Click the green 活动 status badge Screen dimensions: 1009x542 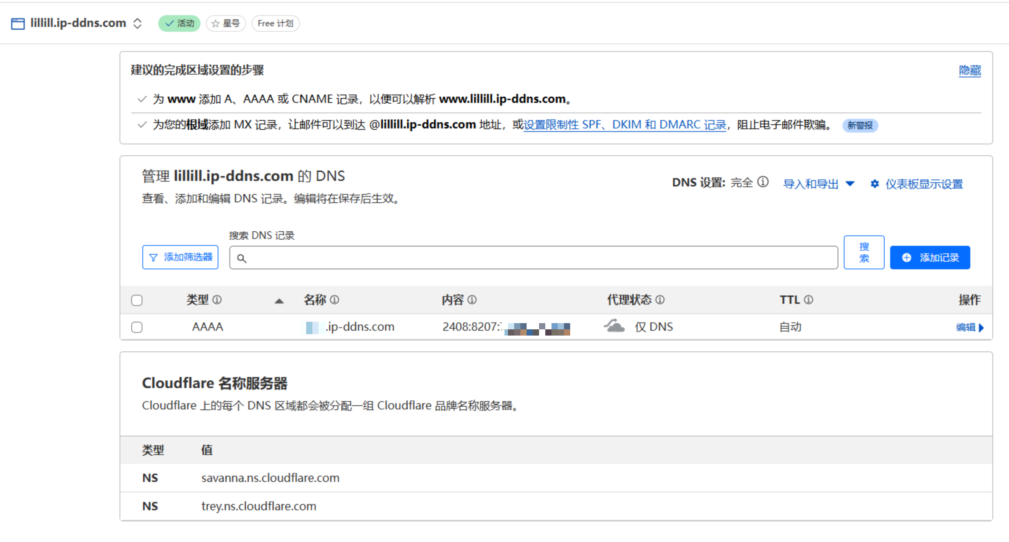click(x=179, y=23)
